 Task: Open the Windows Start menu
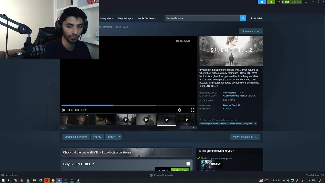coord(3,180)
